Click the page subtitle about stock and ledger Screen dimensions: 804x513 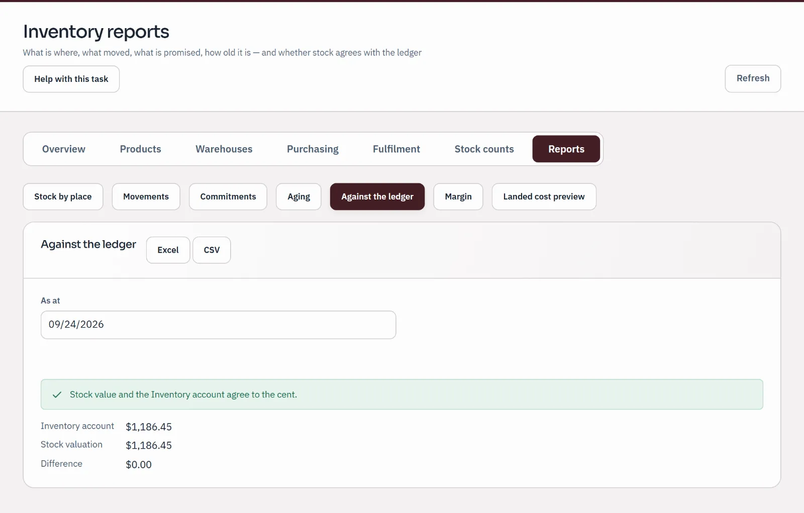222,53
